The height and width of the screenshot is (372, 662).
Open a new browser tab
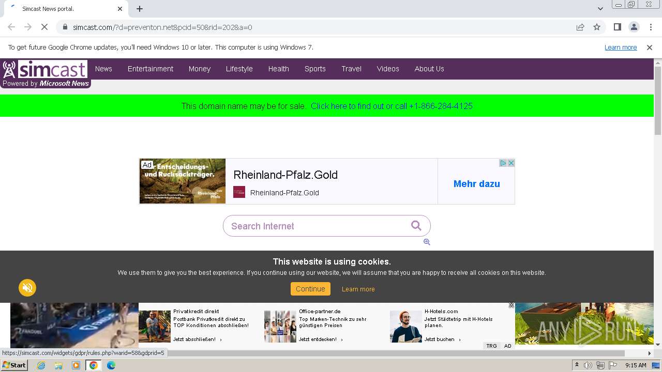(140, 9)
